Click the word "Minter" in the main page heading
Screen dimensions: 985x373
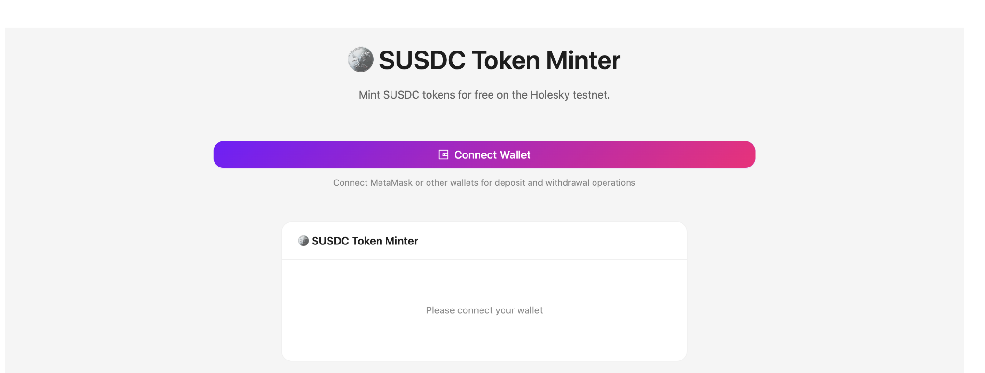pos(583,61)
